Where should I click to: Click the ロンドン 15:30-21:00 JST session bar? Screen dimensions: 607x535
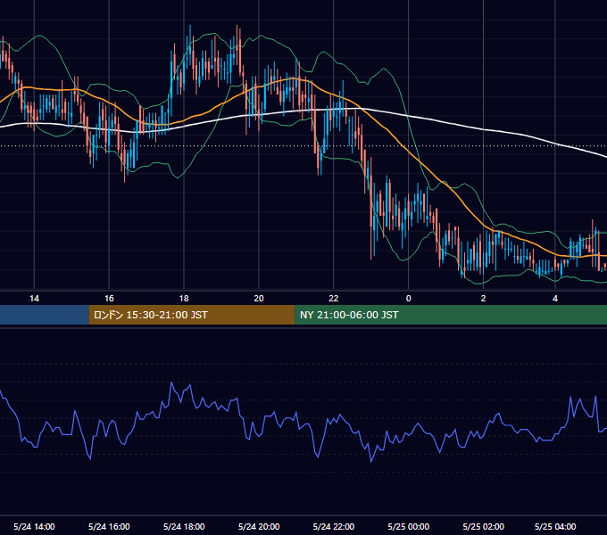192,315
